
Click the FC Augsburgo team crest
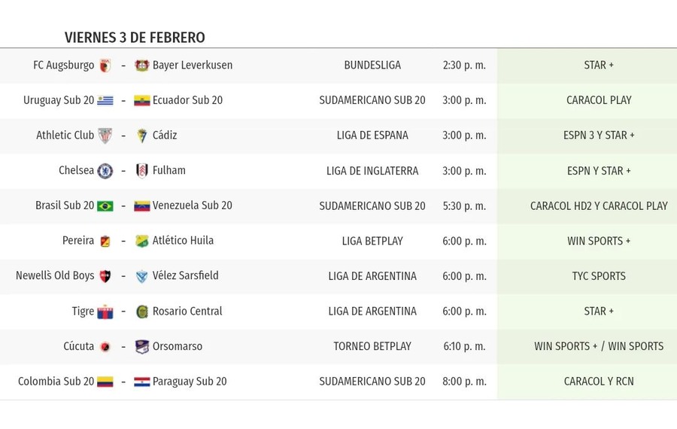point(105,65)
